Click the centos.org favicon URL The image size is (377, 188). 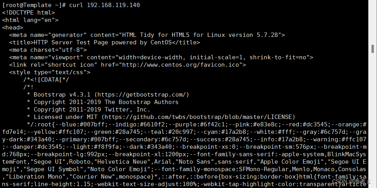coord(181,65)
